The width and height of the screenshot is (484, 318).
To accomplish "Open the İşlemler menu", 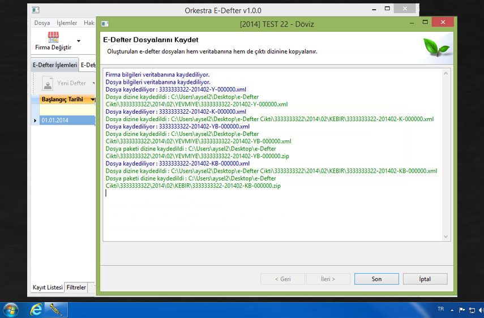I will (x=67, y=23).
